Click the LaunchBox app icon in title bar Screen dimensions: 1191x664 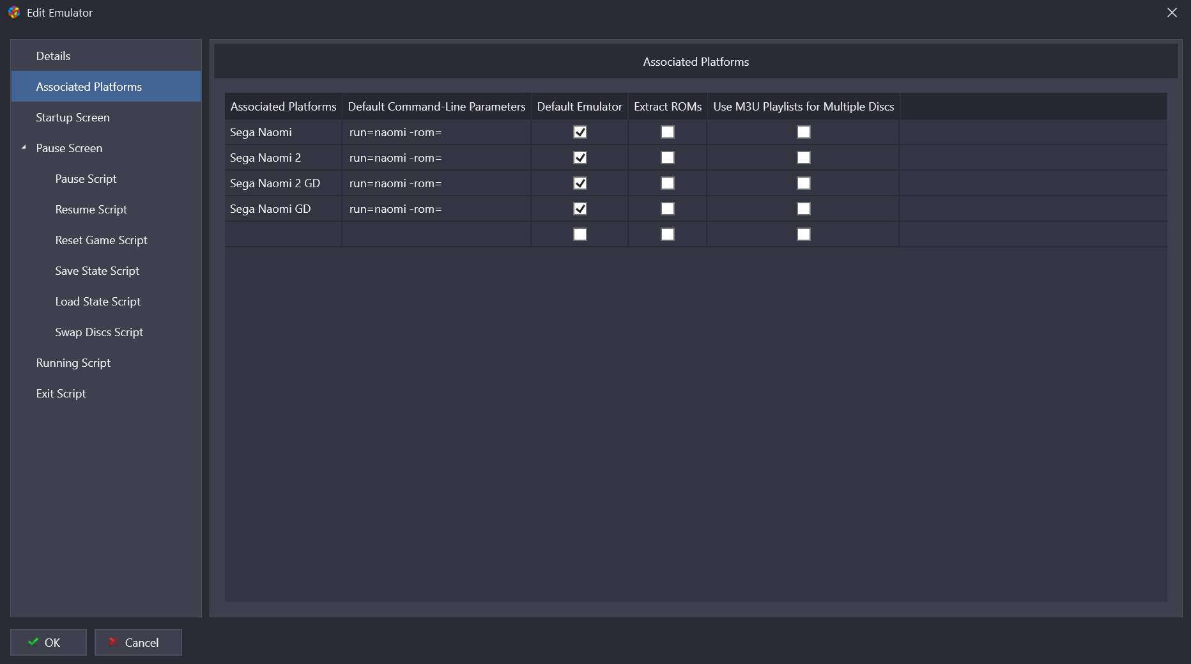pyautogui.click(x=14, y=12)
